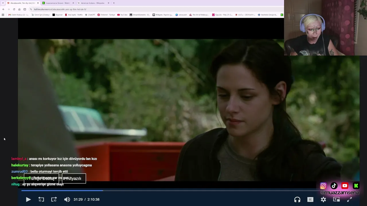Switch to the American Indians Wikipedia tab

(93, 3)
